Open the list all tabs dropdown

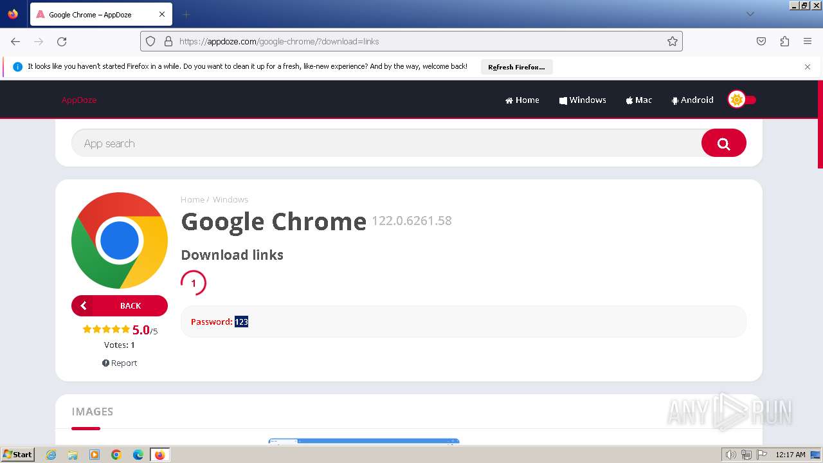(x=750, y=14)
